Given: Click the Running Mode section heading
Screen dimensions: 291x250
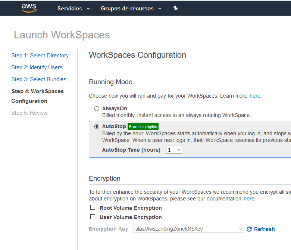Looking at the screenshot, I should 110,82.
